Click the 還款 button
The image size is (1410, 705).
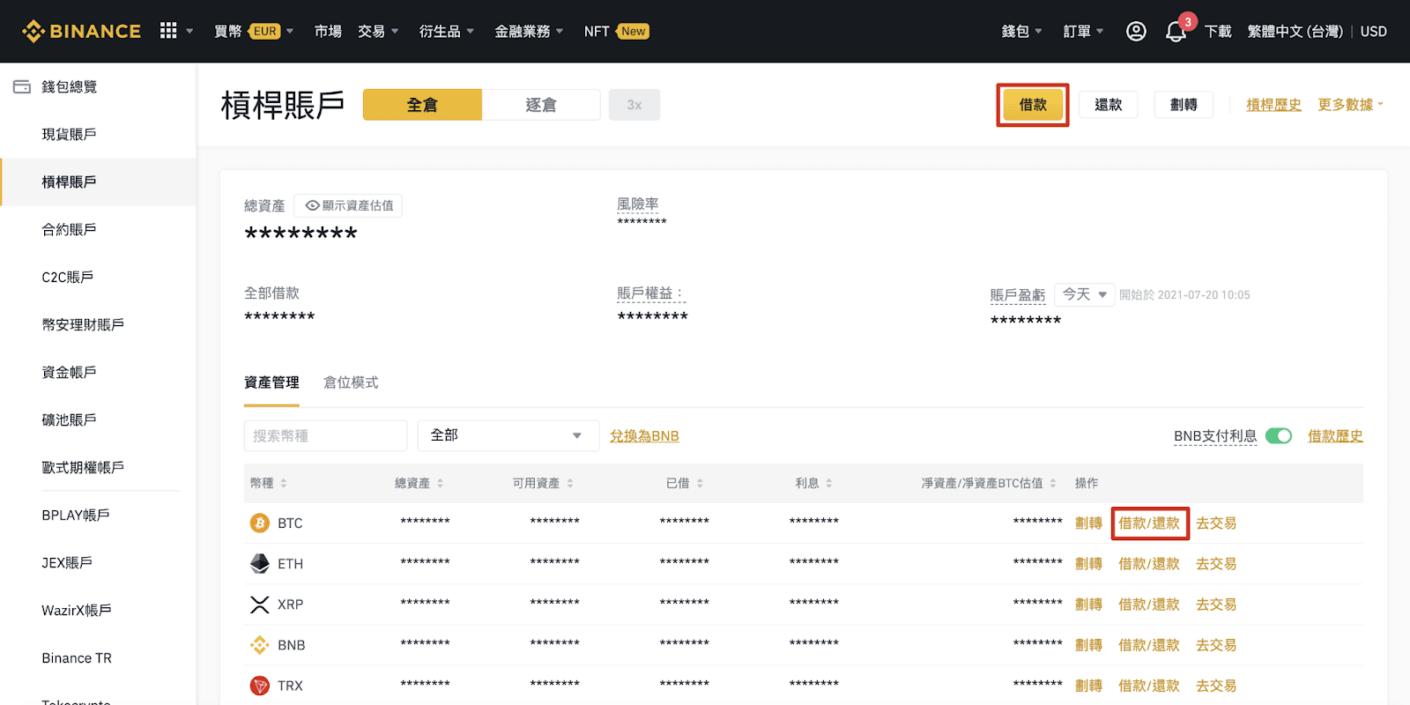point(1109,105)
